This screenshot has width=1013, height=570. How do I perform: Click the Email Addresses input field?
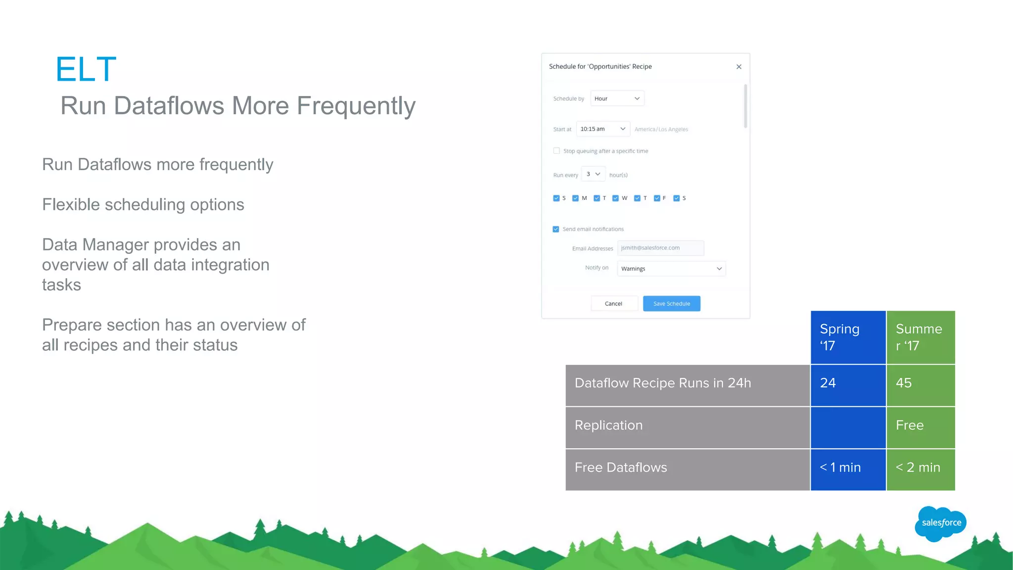point(660,248)
